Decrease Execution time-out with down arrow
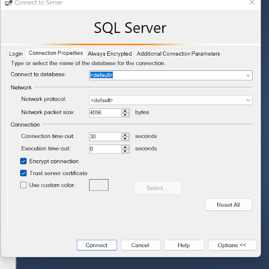Screen dimensions: 269x269 [125, 151]
